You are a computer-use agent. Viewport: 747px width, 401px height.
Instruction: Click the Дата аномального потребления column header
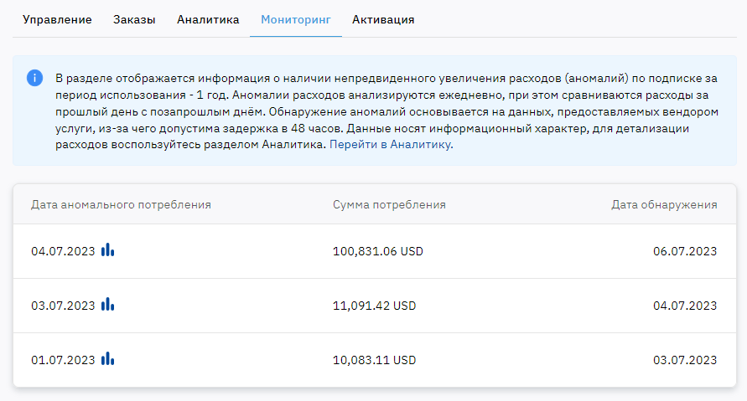coord(121,204)
